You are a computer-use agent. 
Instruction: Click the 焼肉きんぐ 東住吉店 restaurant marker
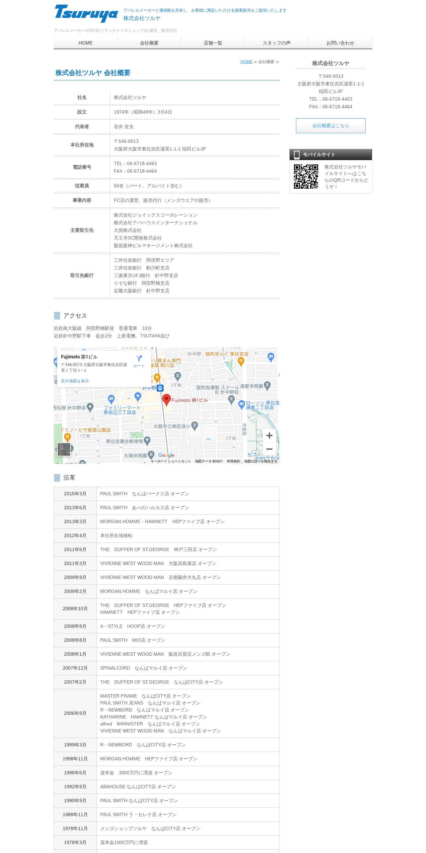point(241,362)
